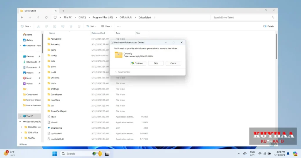The height and width of the screenshot is (158, 301).
Task: Open the New dropdown
Action: [x=26, y=26]
